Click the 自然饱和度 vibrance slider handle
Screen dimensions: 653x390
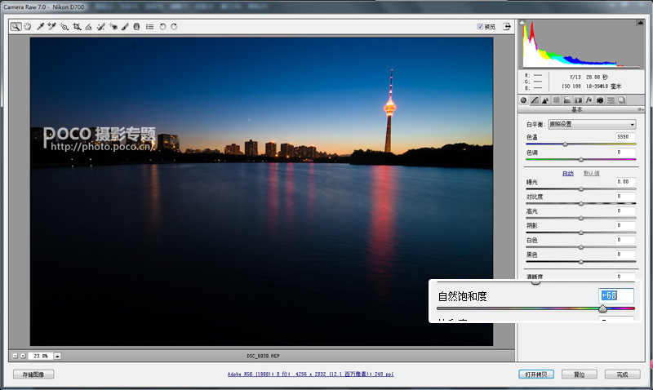click(602, 308)
